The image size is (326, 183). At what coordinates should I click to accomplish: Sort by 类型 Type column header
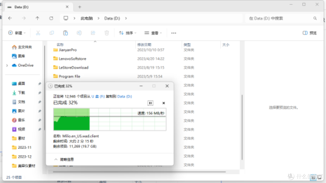187,45
